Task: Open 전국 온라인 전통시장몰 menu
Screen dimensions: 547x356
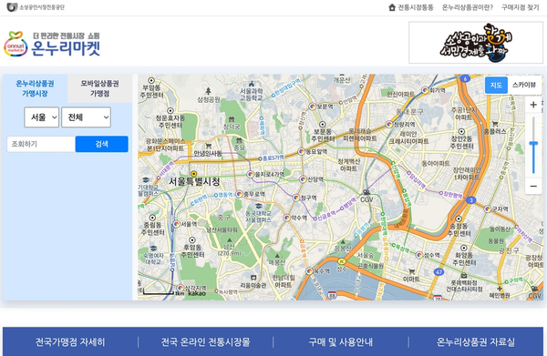Action: (x=205, y=342)
